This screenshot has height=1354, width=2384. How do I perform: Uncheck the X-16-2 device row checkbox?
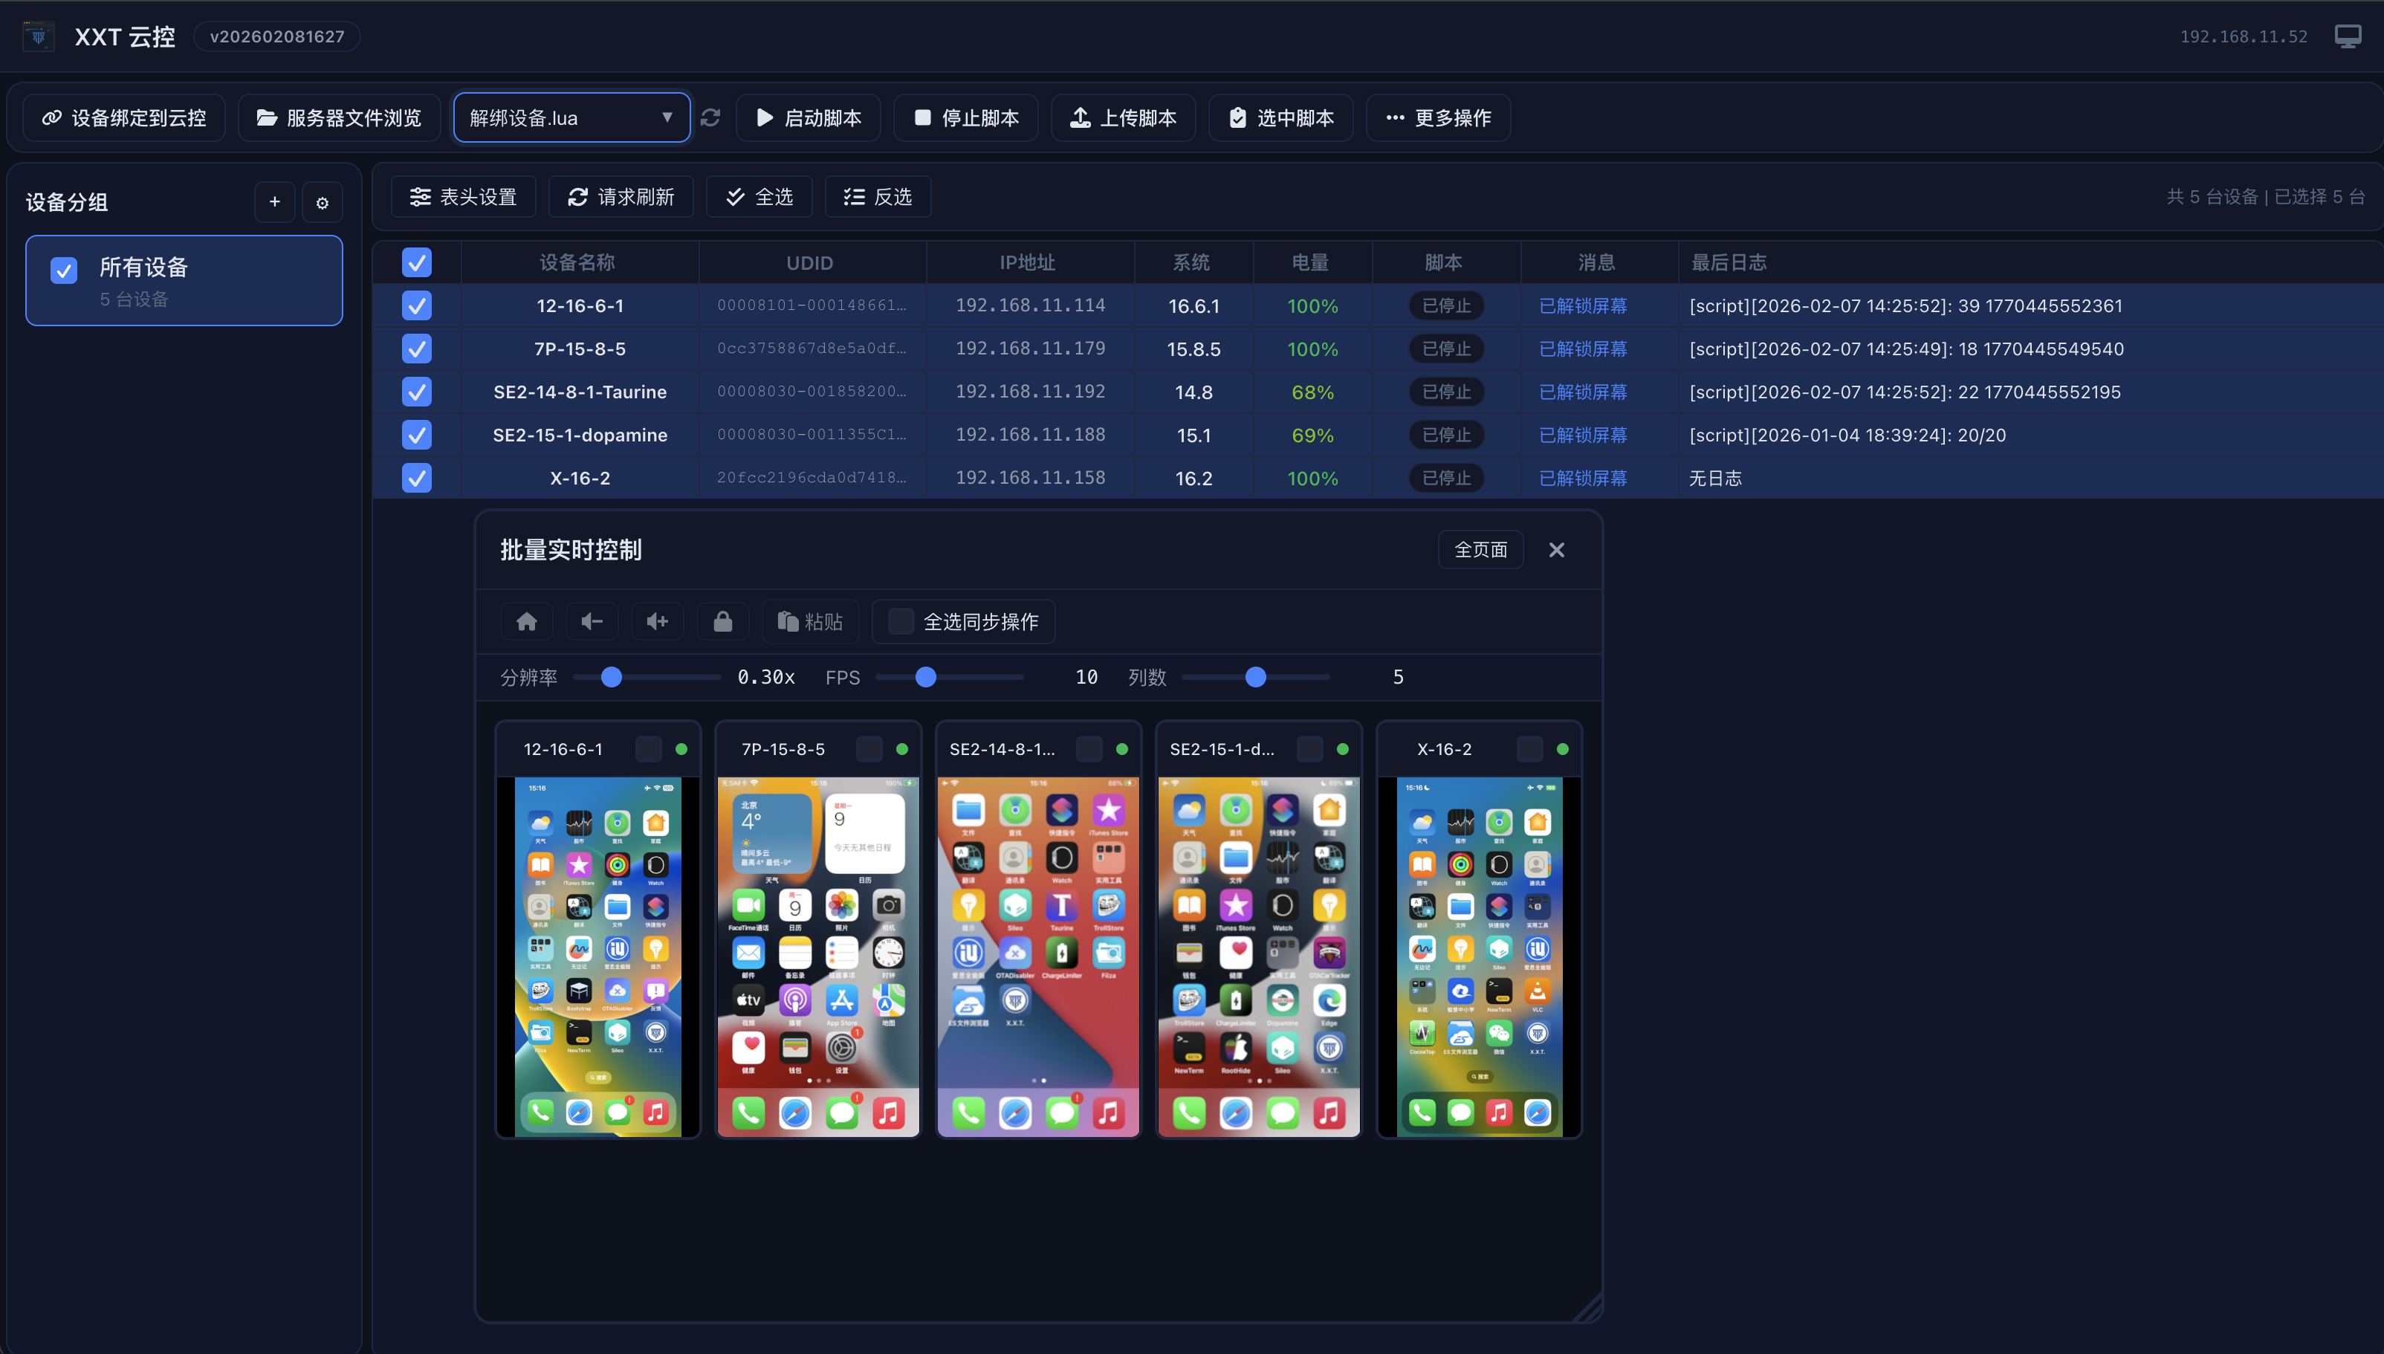tap(417, 477)
